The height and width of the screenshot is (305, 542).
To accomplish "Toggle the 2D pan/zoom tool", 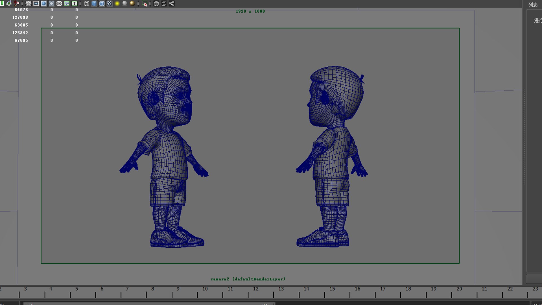I will tap(16, 4).
